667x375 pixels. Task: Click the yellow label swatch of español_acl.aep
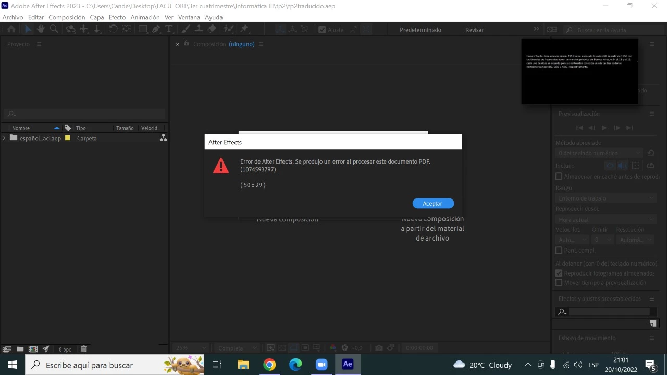pyautogui.click(x=67, y=138)
